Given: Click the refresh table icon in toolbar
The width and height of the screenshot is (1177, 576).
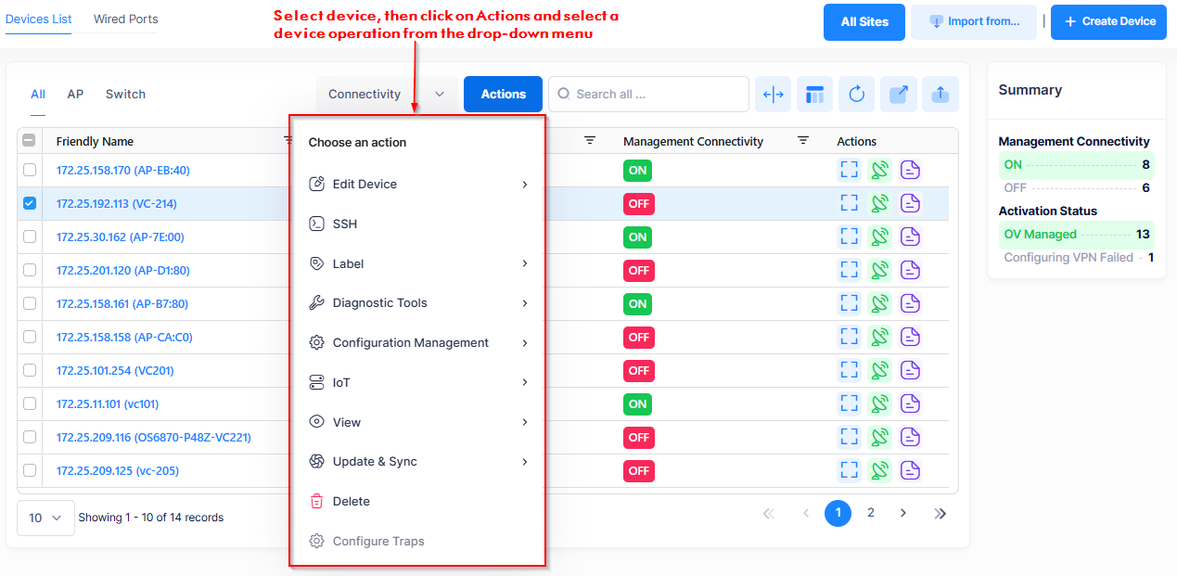Looking at the screenshot, I should coord(856,95).
